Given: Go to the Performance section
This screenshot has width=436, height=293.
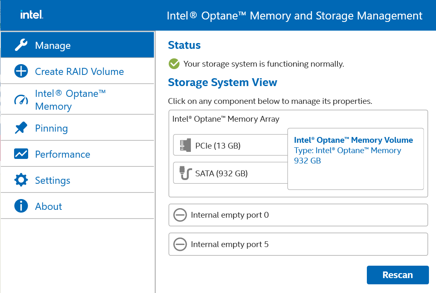Looking at the screenshot, I should point(63,154).
